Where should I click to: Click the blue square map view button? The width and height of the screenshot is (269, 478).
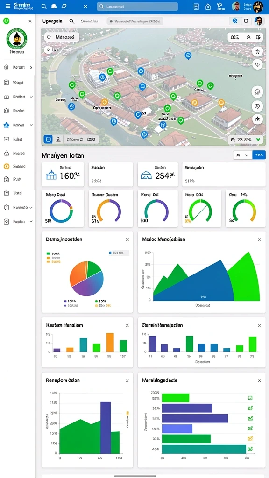click(x=48, y=140)
